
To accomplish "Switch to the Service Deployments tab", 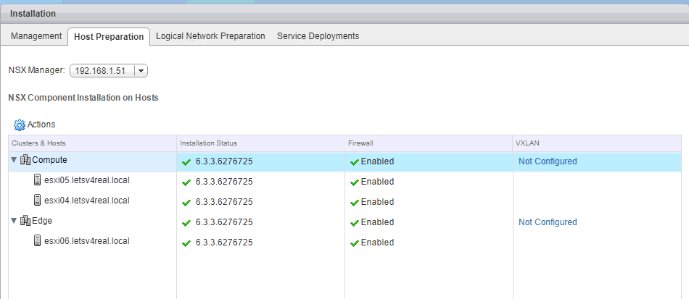I will (x=318, y=36).
